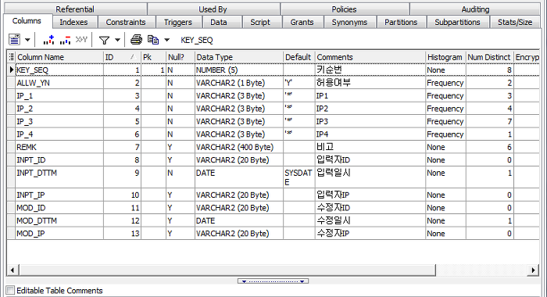This screenshot has height=297, width=547.
Task: Select the MOD_DTTM column row
Action: pyautogui.click(x=273, y=220)
